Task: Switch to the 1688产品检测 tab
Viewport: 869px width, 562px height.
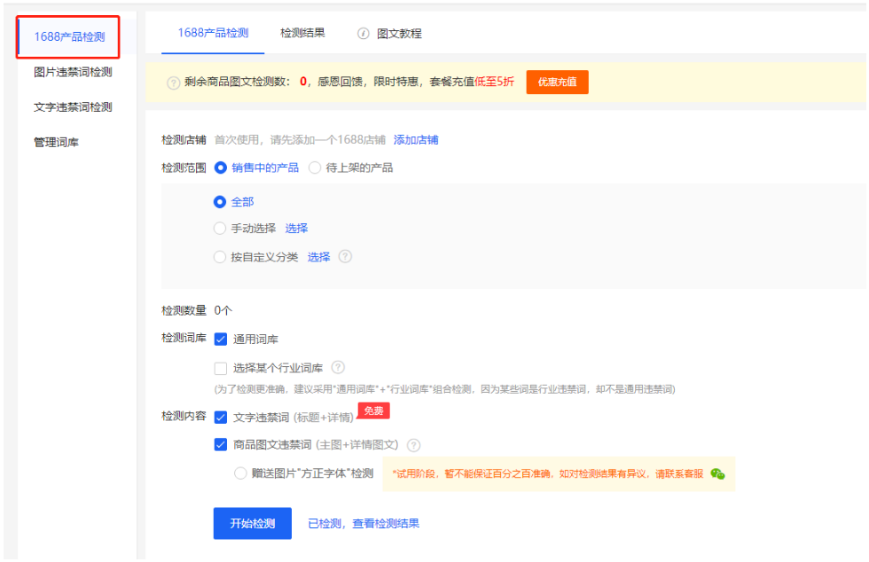Action: click(x=213, y=33)
